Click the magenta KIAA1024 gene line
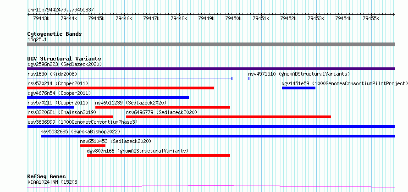Screen dimensions: 408x192 pyautogui.click(x=211, y=186)
